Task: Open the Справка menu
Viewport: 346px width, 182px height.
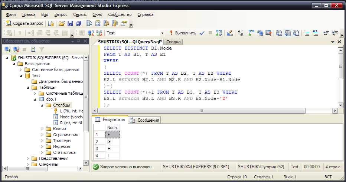Action: coord(146,14)
